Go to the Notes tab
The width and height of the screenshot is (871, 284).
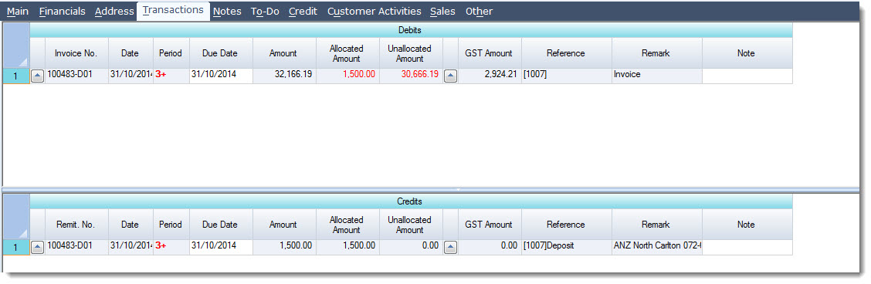coord(227,11)
